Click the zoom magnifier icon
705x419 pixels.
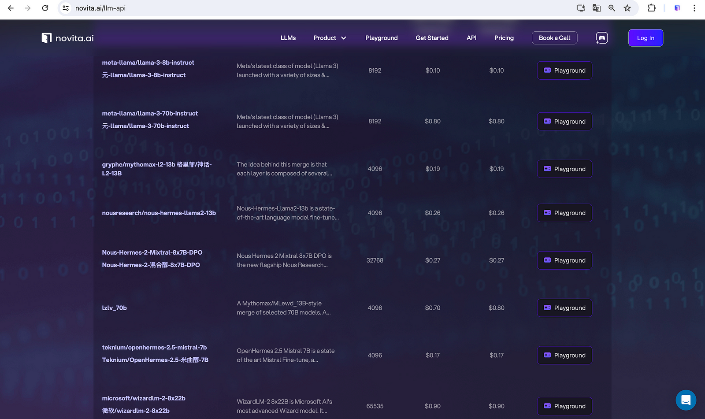pos(612,8)
